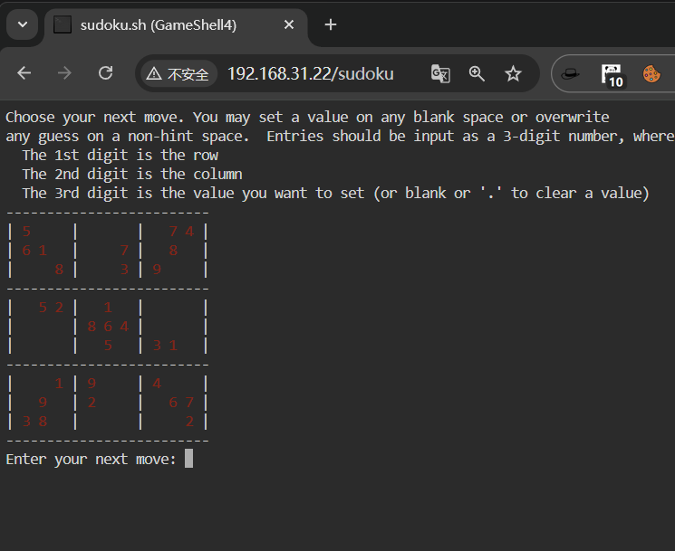Screen dimensions: 675x551
Task: Open the black hat extension
Action: pyautogui.click(x=570, y=73)
